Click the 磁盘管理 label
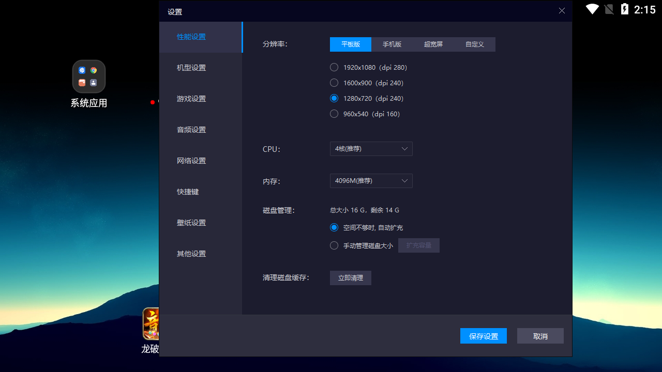 (x=279, y=210)
